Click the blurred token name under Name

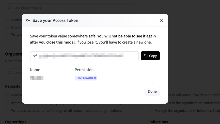point(37,78)
